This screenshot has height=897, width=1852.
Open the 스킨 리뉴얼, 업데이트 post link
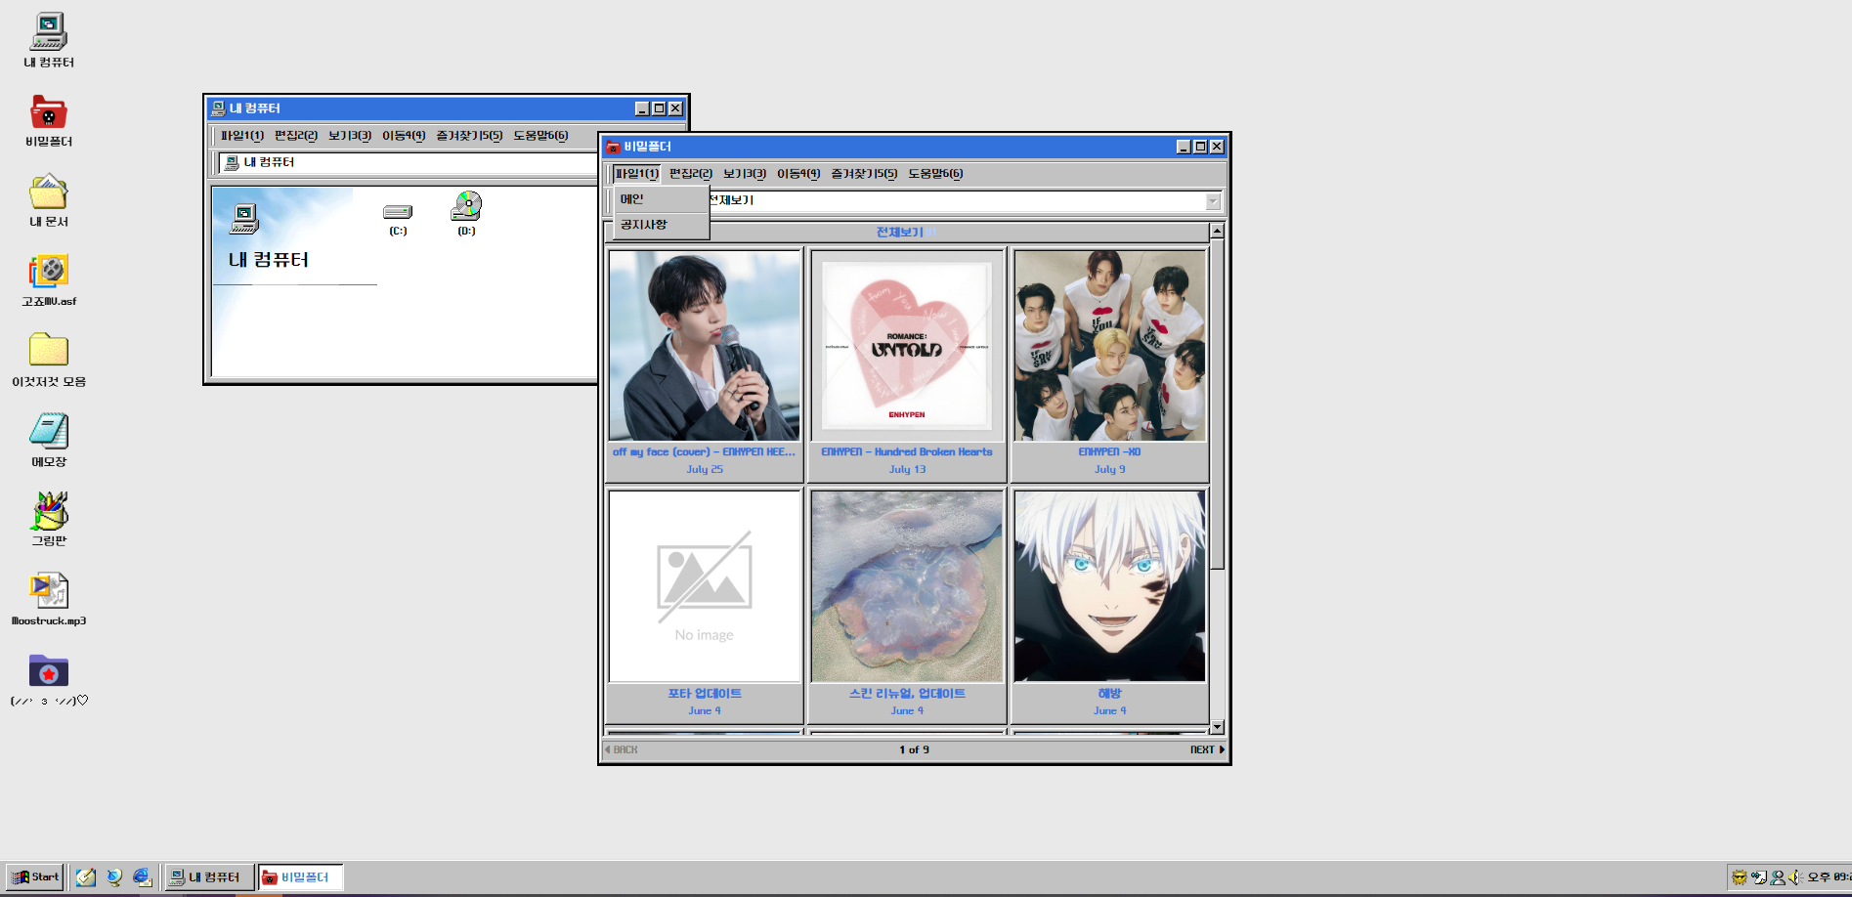click(907, 693)
